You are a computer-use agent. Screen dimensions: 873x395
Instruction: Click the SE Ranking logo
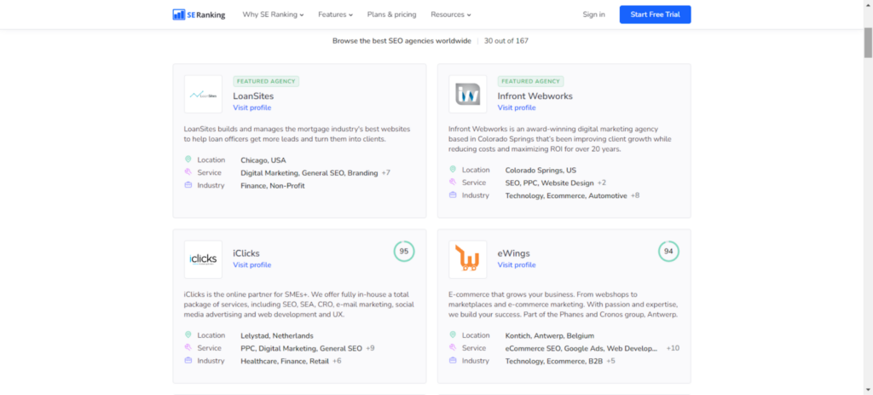(x=199, y=15)
